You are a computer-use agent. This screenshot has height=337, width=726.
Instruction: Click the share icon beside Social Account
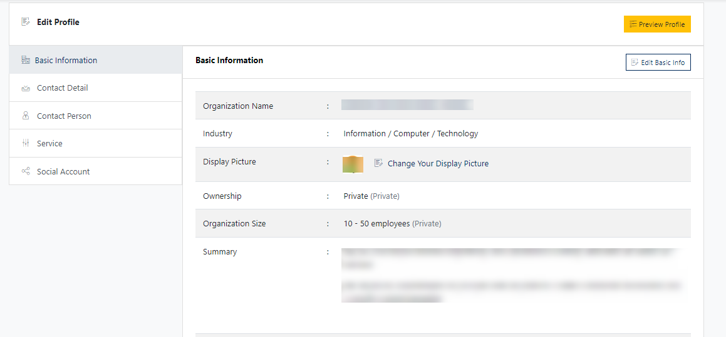pos(26,171)
